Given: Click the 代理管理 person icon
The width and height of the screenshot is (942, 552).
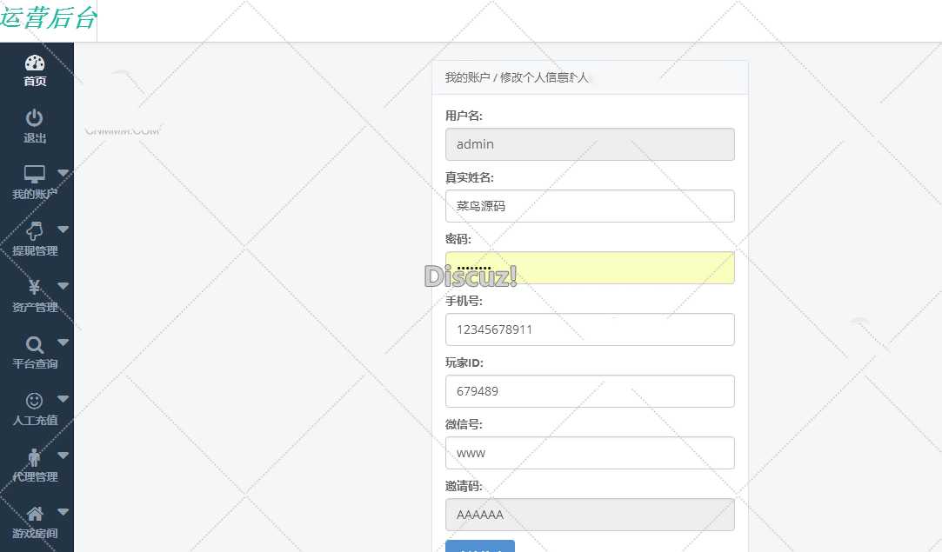Looking at the screenshot, I should (x=35, y=457).
